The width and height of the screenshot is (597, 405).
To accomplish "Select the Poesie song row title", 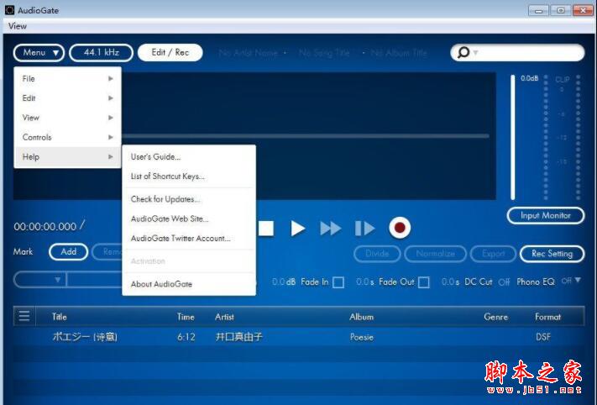I will tap(85, 337).
